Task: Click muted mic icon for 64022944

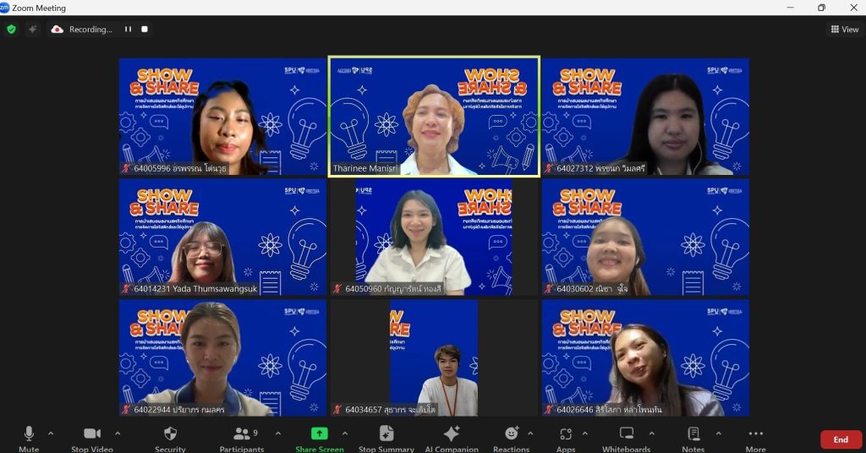Action: point(126,409)
